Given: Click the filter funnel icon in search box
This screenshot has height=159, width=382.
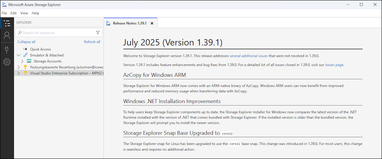Looking at the screenshot, I should (98, 32).
